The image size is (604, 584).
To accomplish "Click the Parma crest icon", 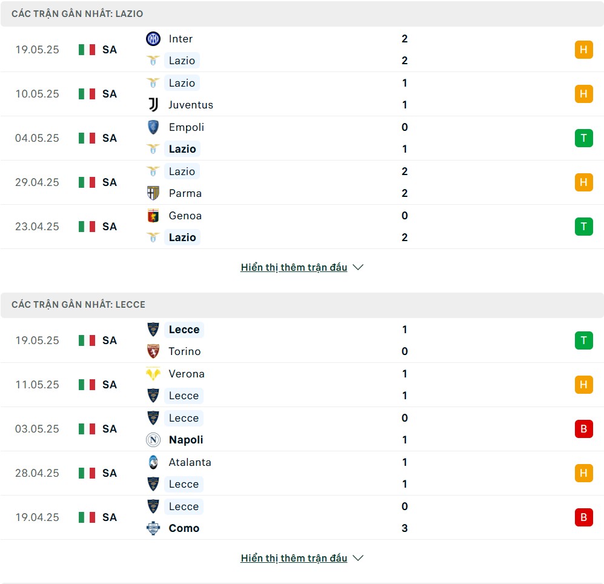I will (x=153, y=193).
